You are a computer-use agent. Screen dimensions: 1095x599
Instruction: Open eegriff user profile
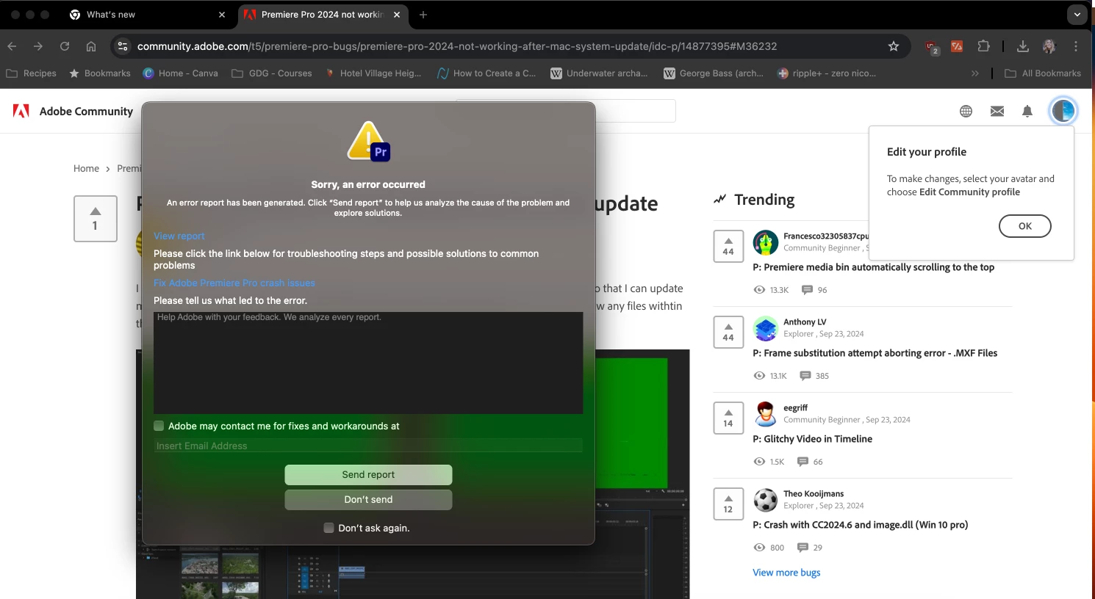(795, 408)
